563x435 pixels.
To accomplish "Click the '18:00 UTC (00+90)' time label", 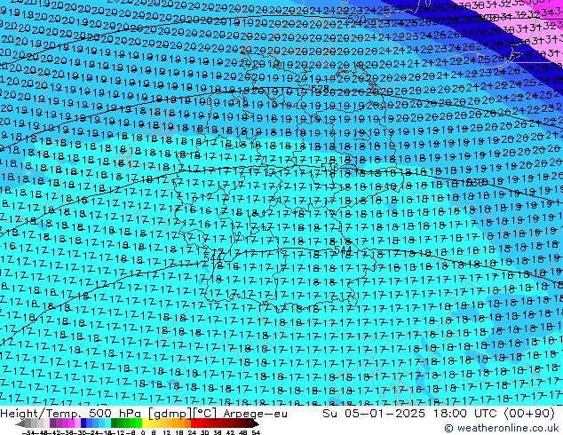I will [494, 414].
